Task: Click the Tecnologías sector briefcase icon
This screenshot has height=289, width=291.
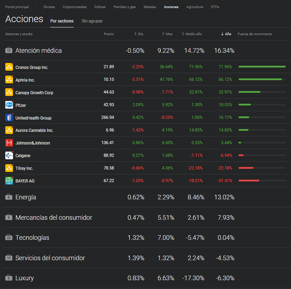Action: pos(9,237)
